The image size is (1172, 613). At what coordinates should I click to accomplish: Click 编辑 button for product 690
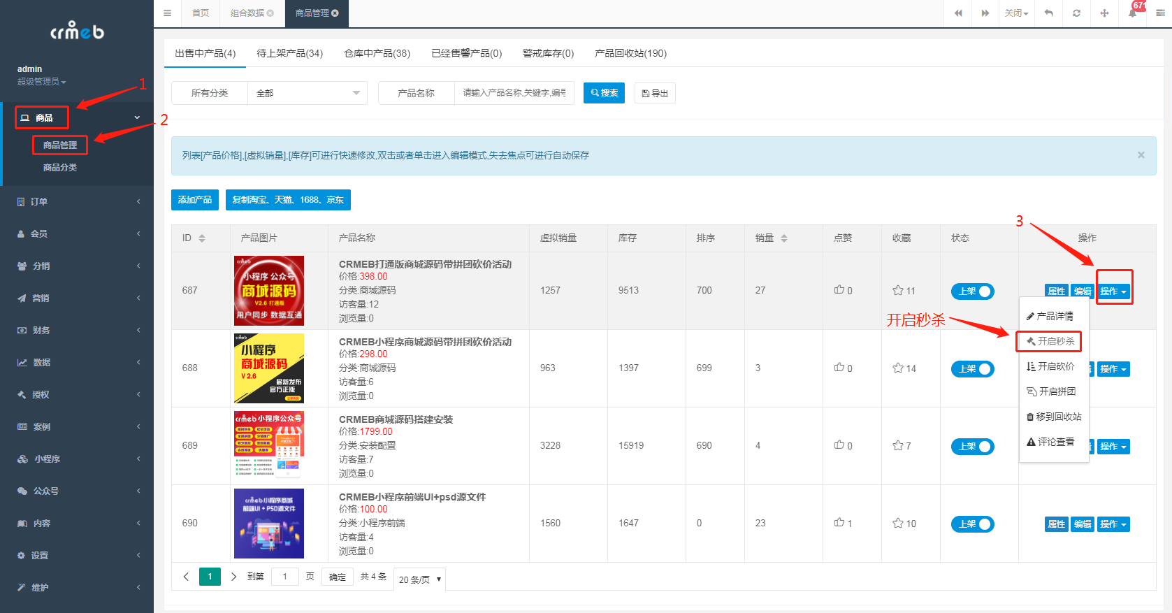coord(1083,524)
